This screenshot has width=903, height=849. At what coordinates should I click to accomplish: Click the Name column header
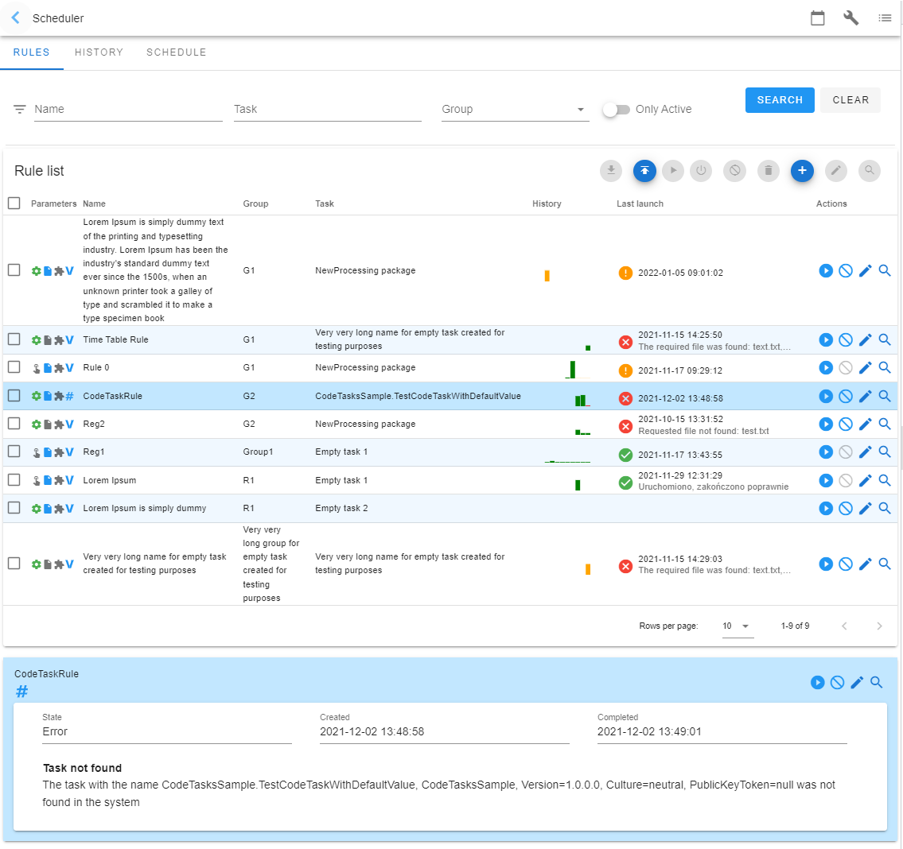click(x=94, y=204)
